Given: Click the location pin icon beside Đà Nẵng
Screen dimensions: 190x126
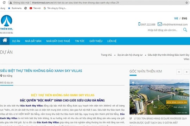Looking at the screenshot, I should [1, 76].
